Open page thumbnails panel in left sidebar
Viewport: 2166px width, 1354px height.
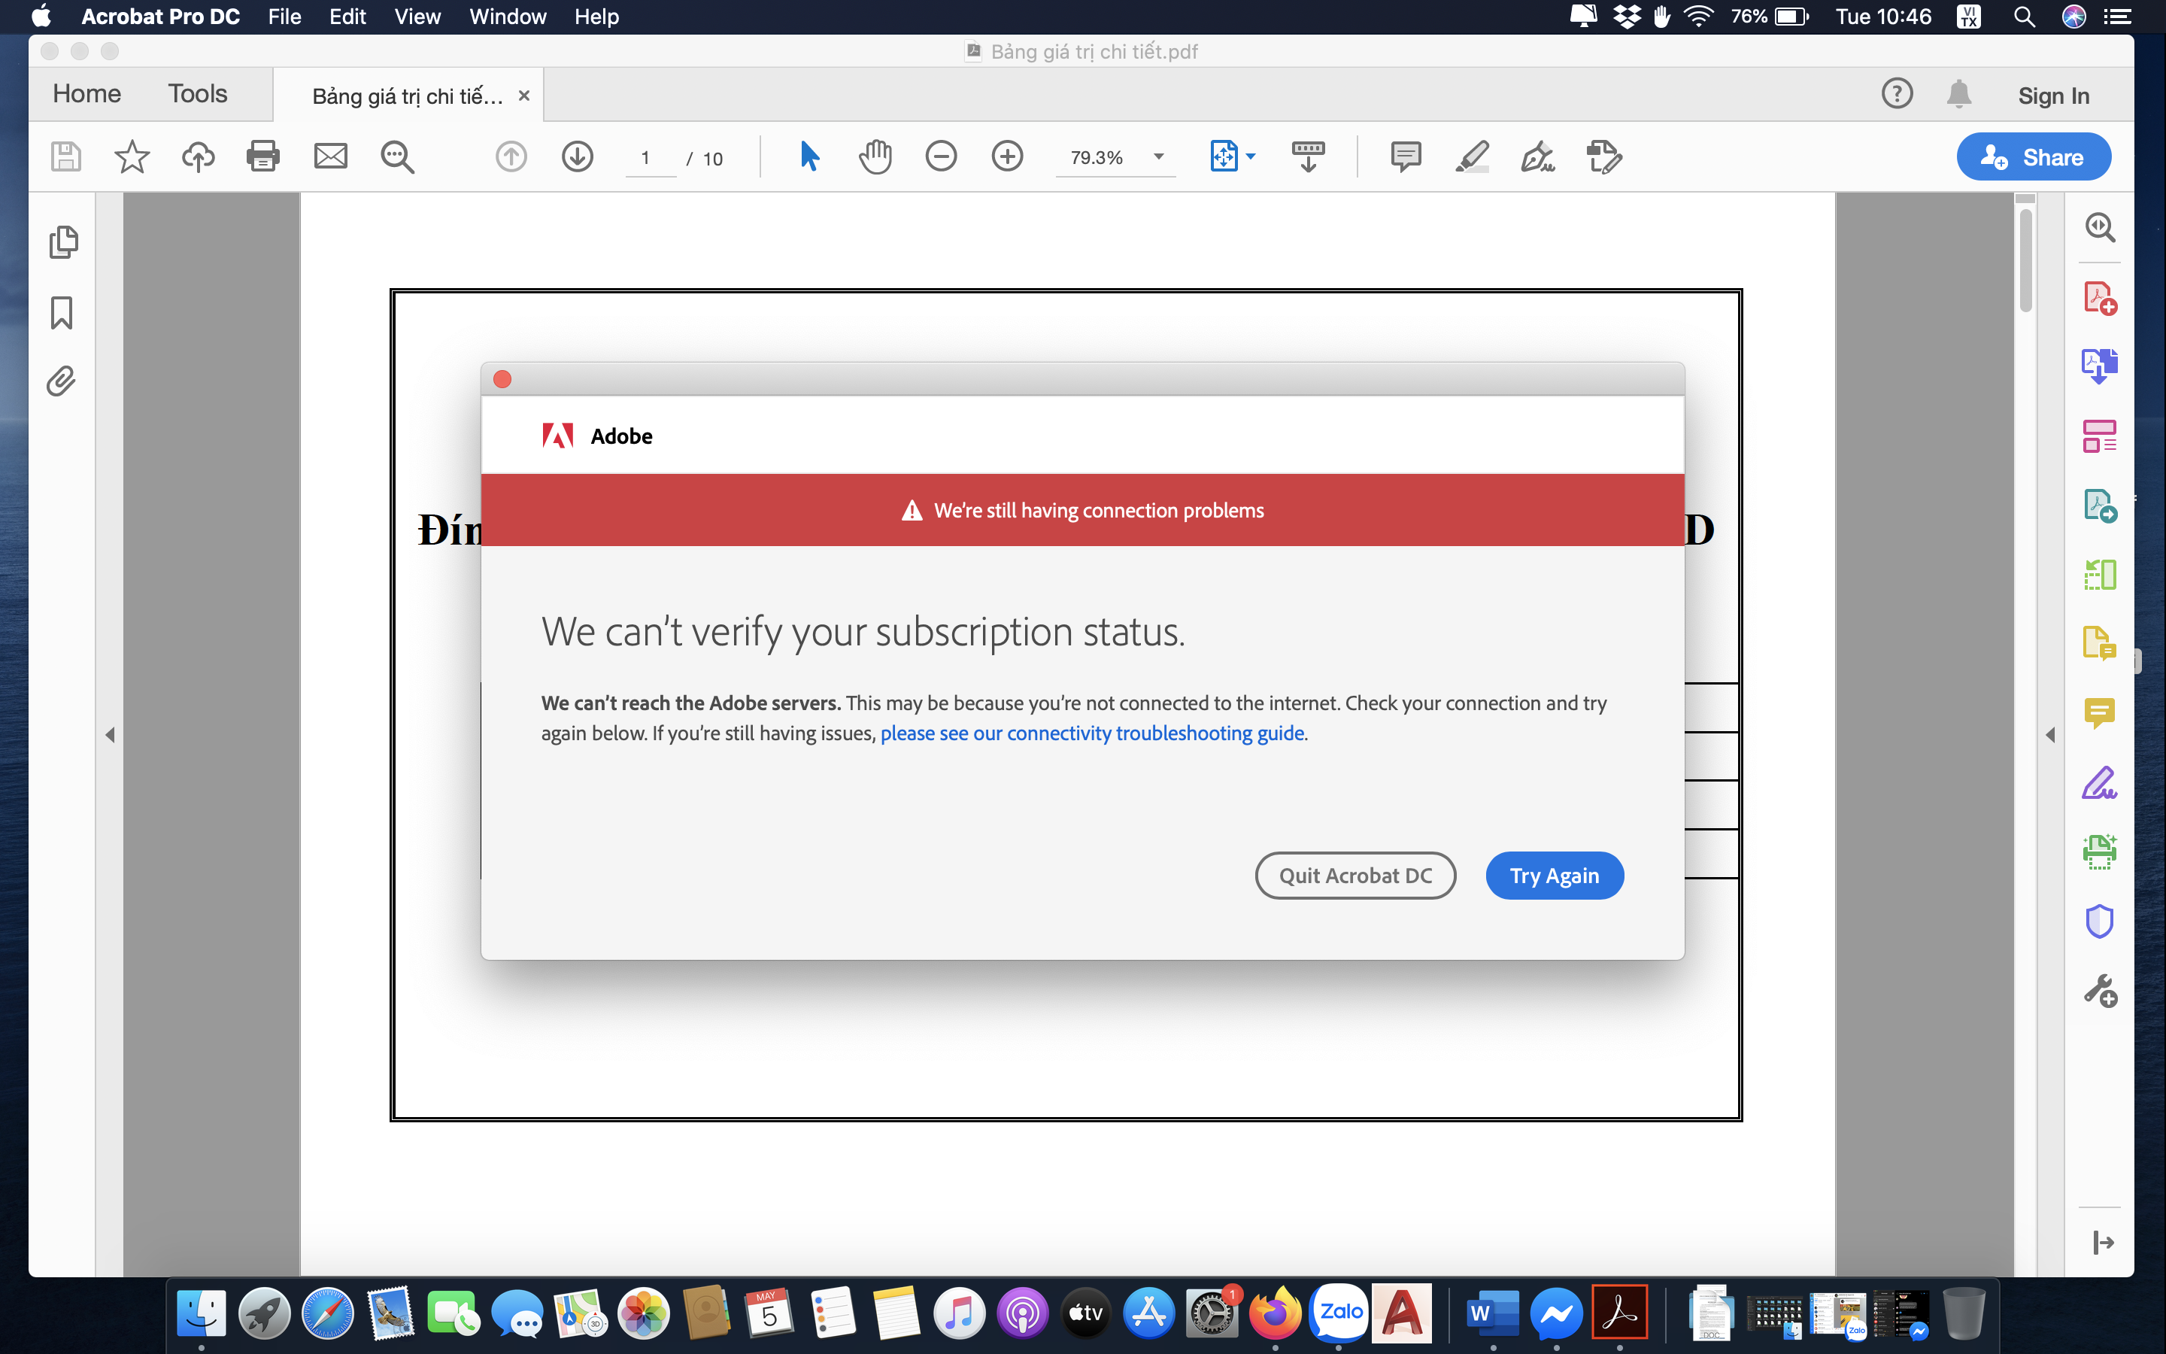click(x=62, y=241)
